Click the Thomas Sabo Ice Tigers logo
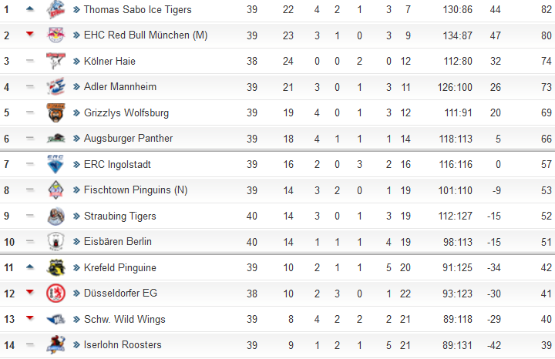The height and width of the screenshot is (359, 555). (x=56, y=9)
